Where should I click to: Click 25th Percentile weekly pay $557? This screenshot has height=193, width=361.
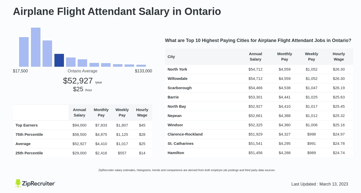(x=122, y=153)
